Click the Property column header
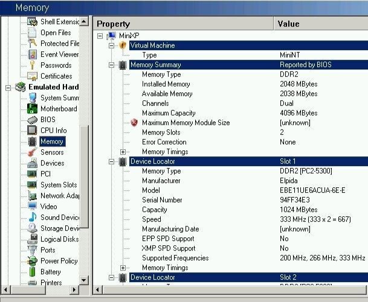The image size is (368, 302). [183, 24]
